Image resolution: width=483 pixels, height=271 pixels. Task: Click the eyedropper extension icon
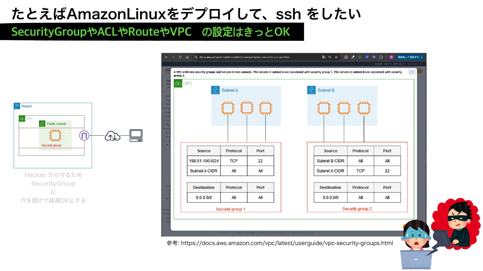pyautogui.click(x=353, y=57)
